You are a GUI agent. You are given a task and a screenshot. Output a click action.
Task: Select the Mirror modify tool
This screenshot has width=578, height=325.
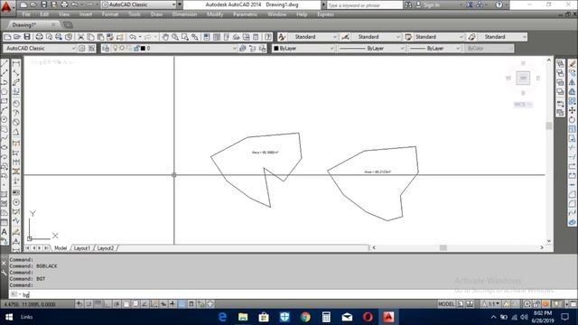coord(572,82)
